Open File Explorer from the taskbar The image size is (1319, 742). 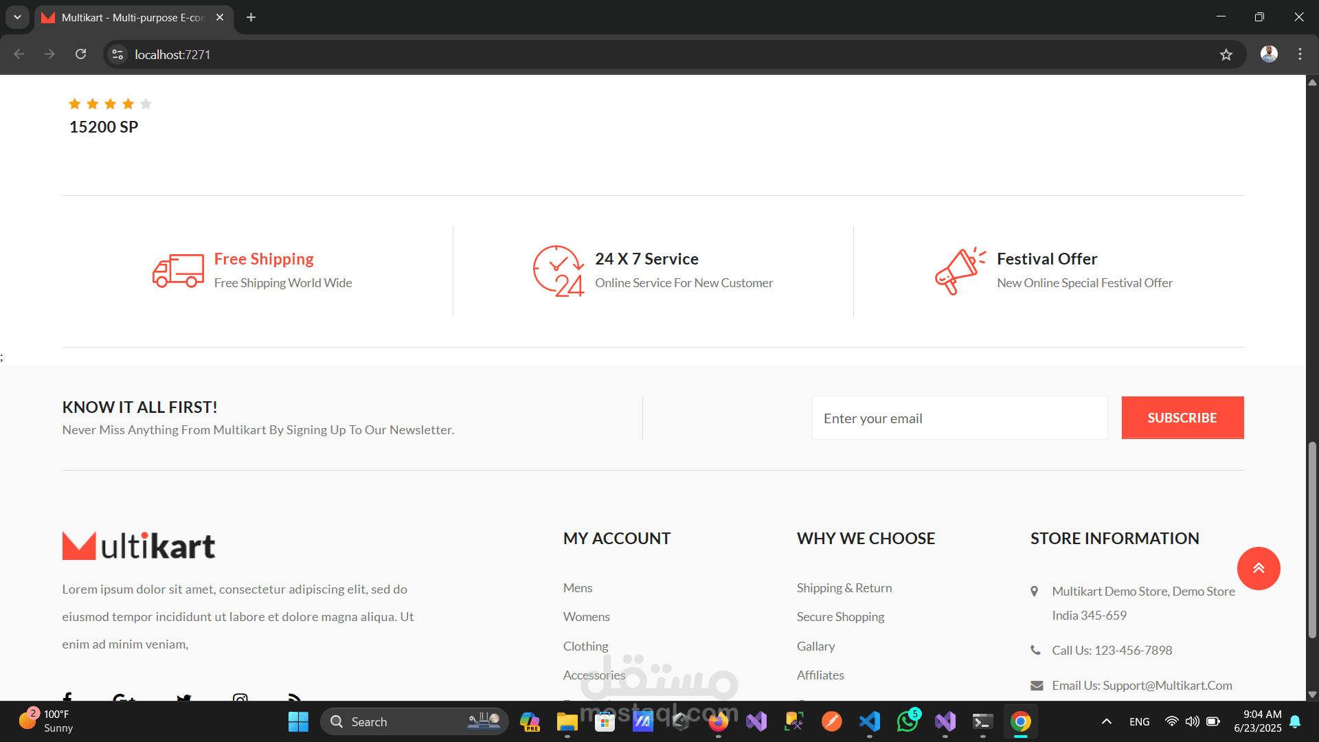point(567,721)
